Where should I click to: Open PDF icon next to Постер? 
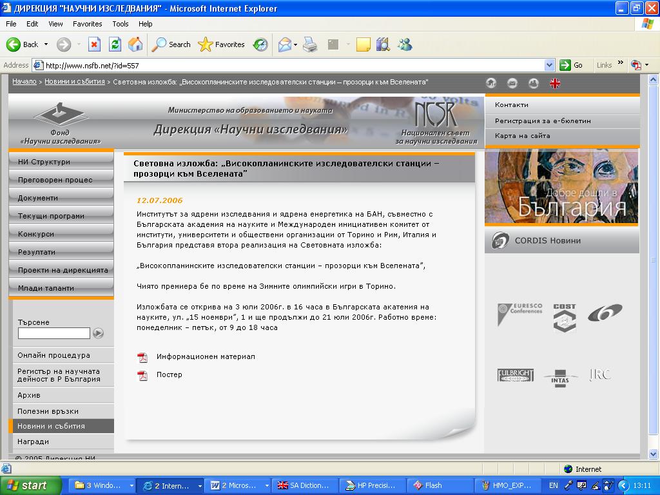(142, 376)
